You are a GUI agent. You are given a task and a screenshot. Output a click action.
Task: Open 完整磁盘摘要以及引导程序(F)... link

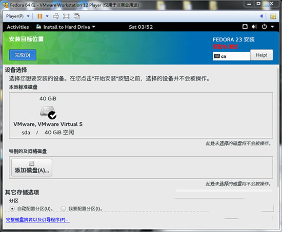pos(38,220)
